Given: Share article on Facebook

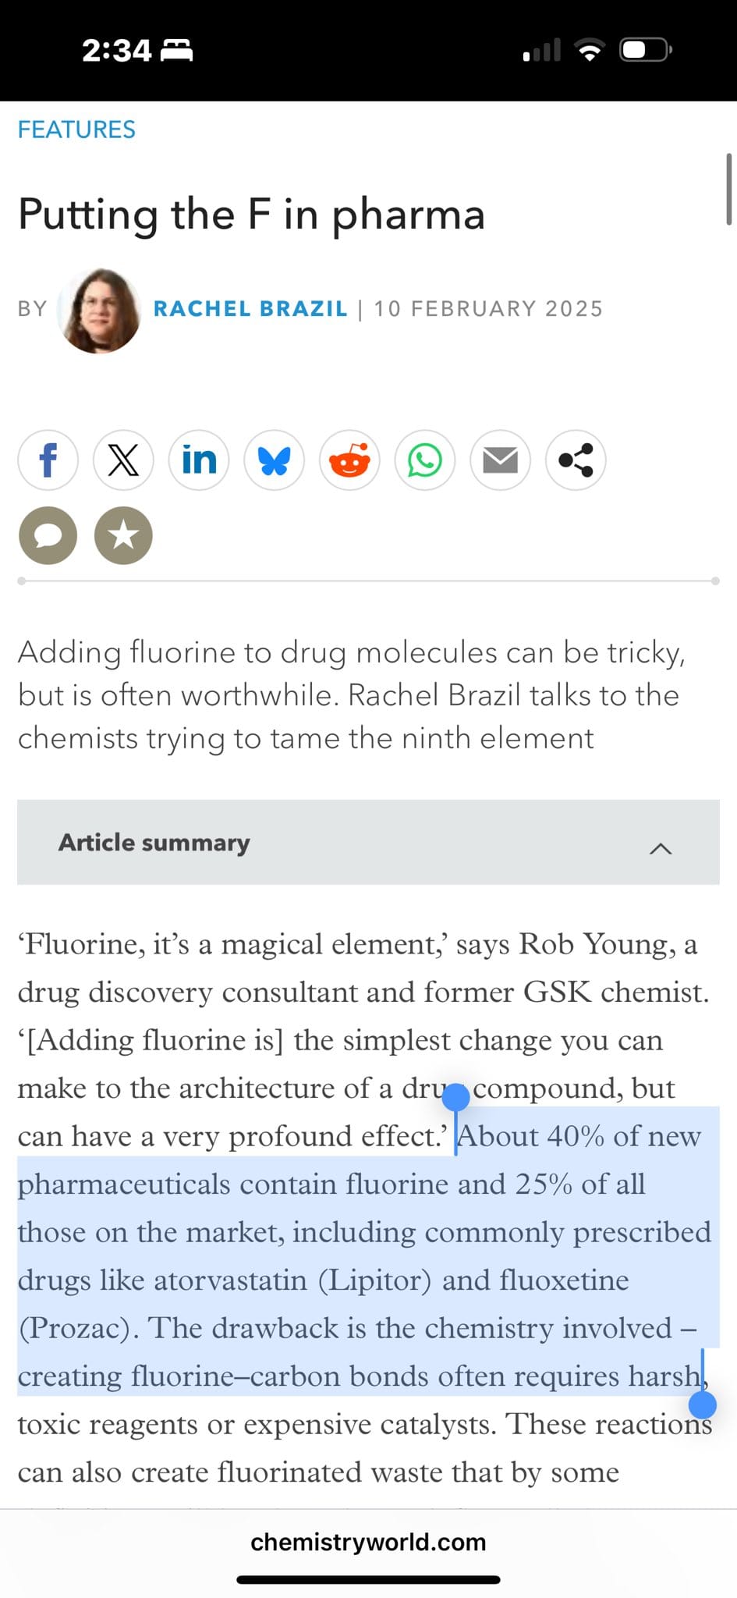Looking at the screenshot, I should [48, 460].
